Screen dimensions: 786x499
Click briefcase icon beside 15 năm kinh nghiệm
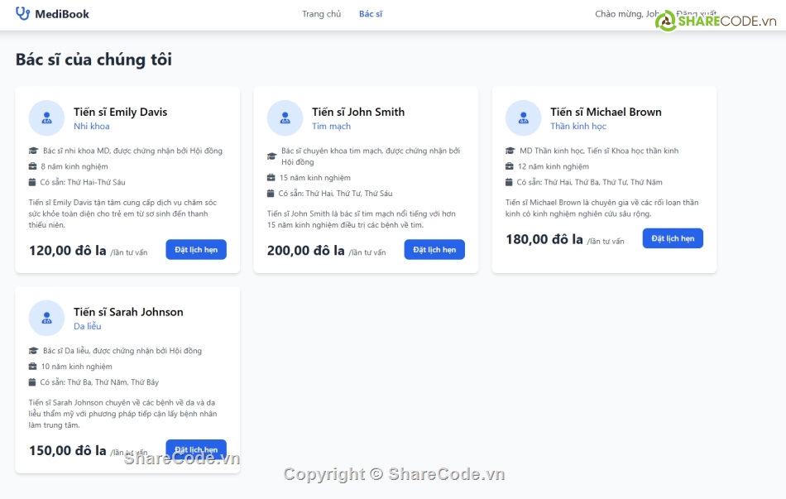tap(271, 178)
